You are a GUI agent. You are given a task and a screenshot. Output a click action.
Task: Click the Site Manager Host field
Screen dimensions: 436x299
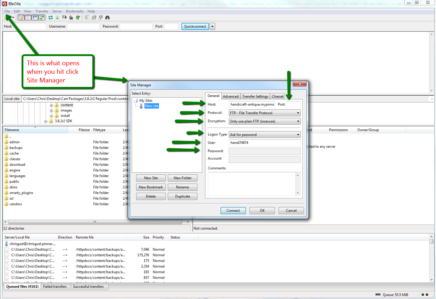coord(252,104)
